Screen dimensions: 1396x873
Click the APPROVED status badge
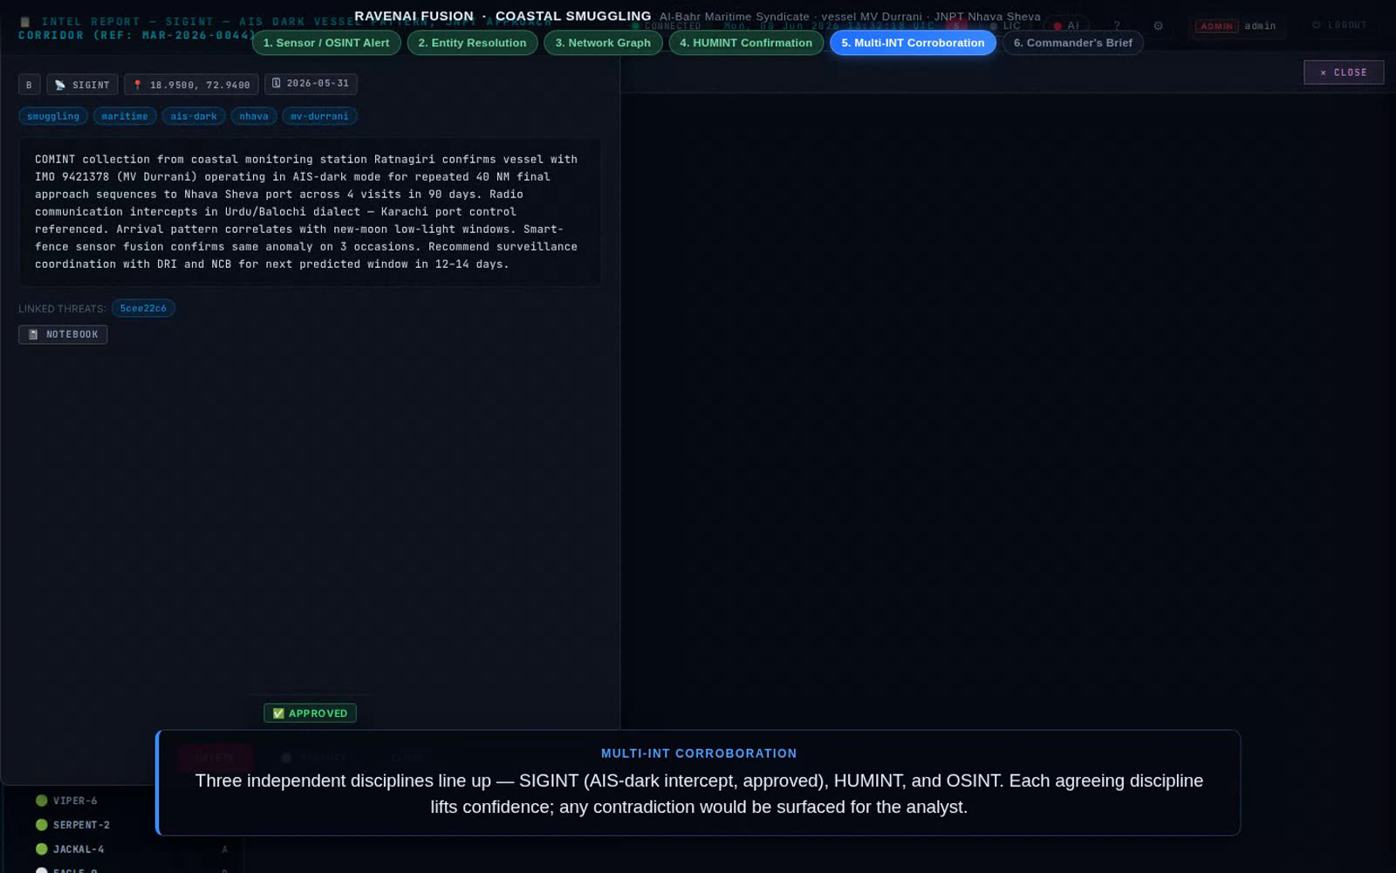(310, 713)
